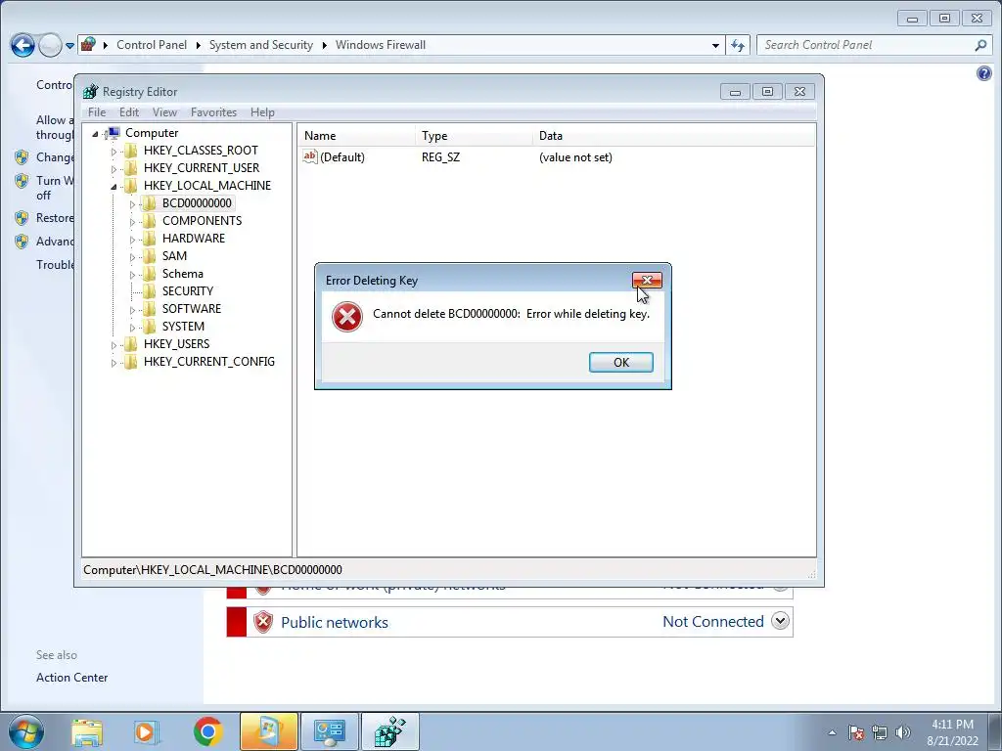
Task: Close the Error Deleting Key dialog with X
Action: coord(647,280)
